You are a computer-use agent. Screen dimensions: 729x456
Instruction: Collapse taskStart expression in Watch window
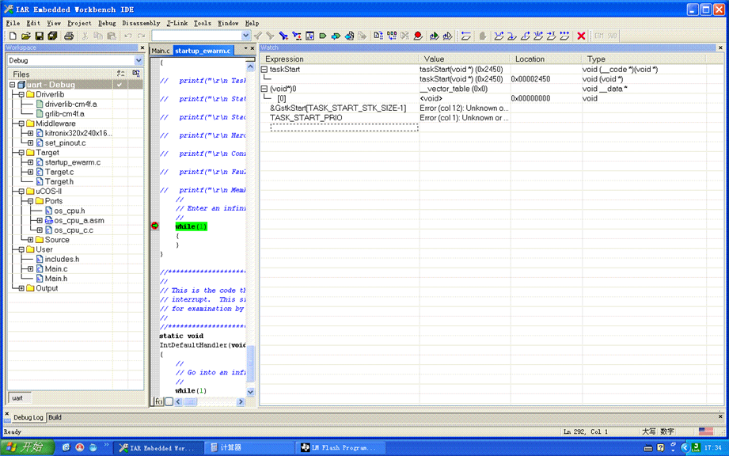tap(264, 69)
